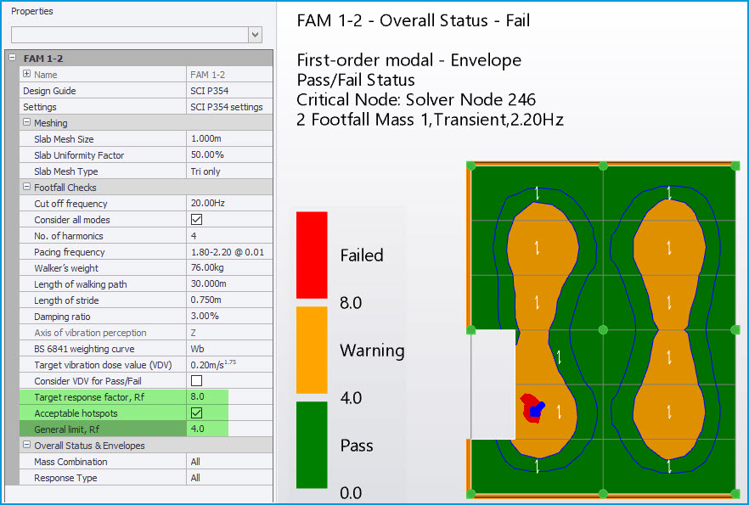
Task: Select the green node at slab top center
Action: click(603, 166)
